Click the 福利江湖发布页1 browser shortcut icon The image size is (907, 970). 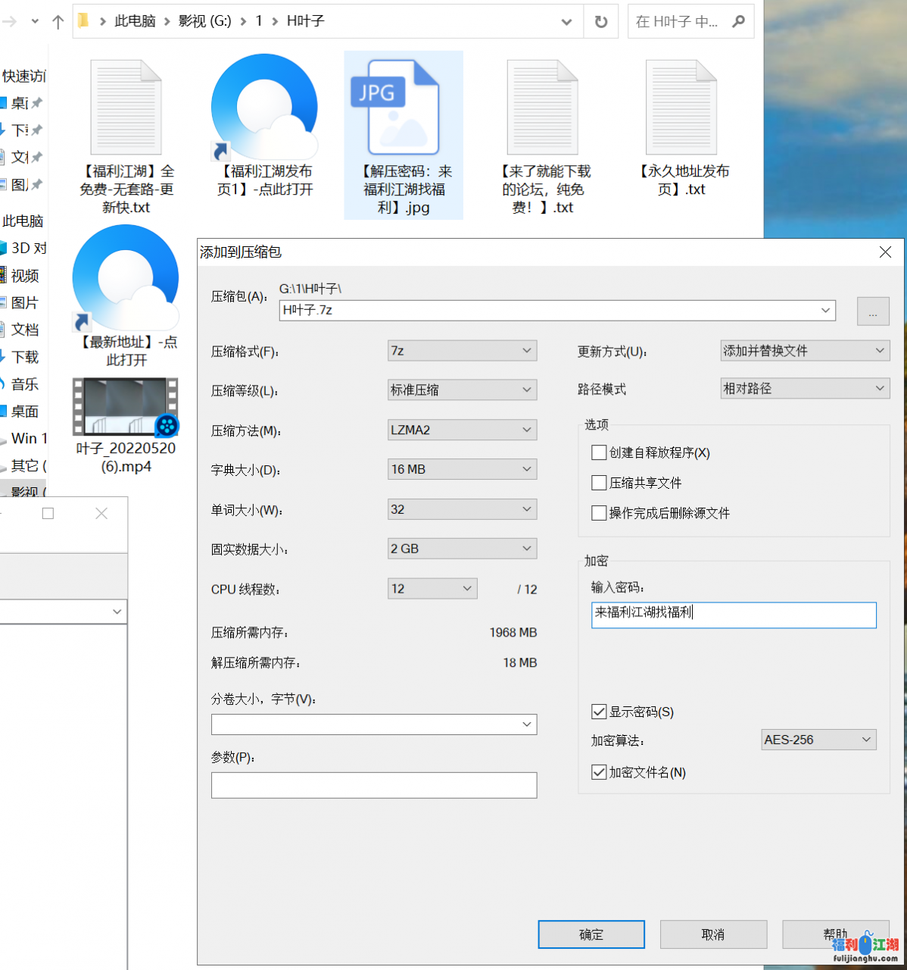pos(264,107)
